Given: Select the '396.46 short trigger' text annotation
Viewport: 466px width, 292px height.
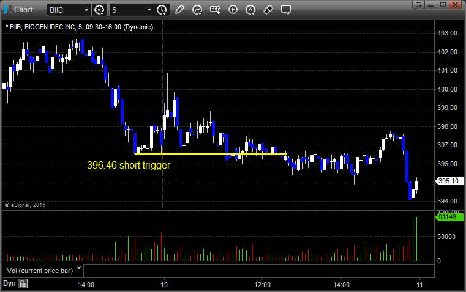Looking at the screenshot, I should [x=129, y=165].
